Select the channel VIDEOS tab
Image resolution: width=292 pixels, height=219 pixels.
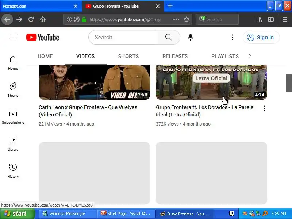click(85, 56)
